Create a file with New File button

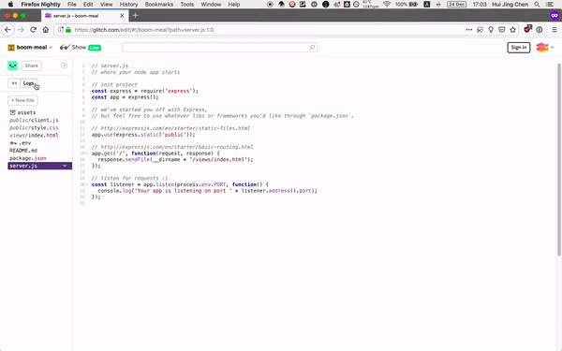[22, 100]
